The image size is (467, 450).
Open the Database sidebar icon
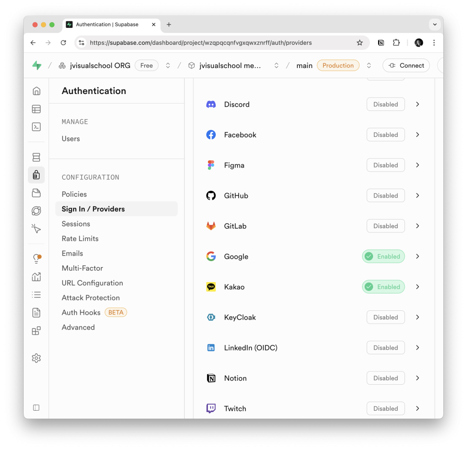tap(36, 157)
